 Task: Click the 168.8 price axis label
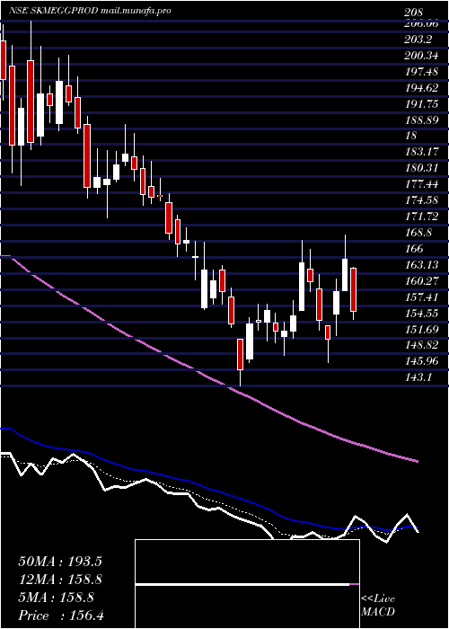coord(419,233)
